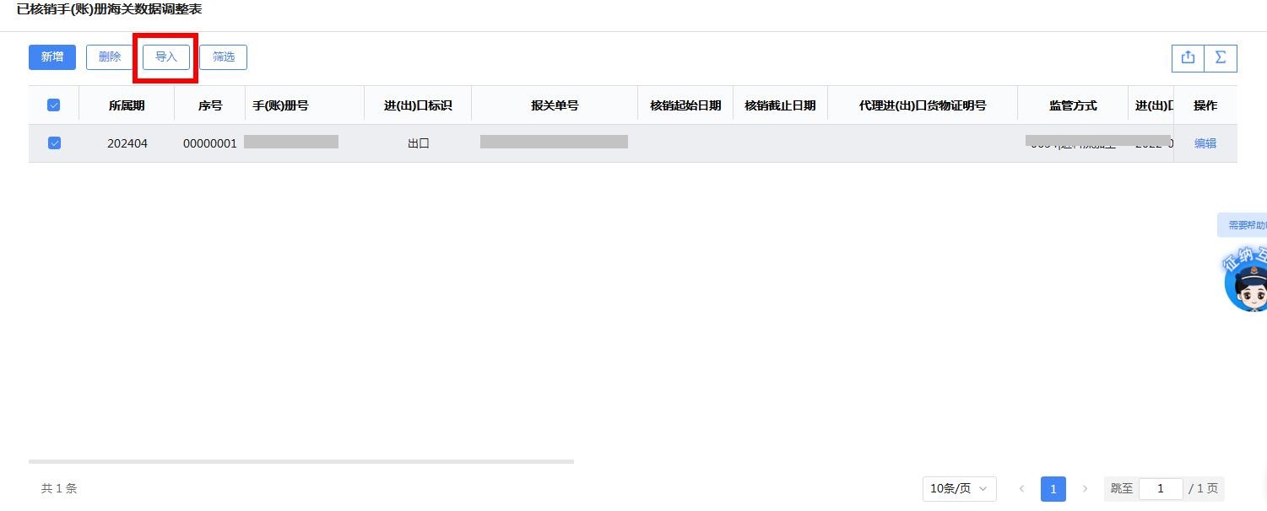The image size is (1267, 511).
Task: Click the sigma summation icon button
Action: [x=1221, y=57]
